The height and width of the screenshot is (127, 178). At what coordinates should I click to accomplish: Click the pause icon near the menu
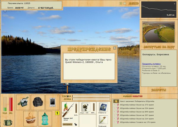pyautogui.click(x=121, y=3)
